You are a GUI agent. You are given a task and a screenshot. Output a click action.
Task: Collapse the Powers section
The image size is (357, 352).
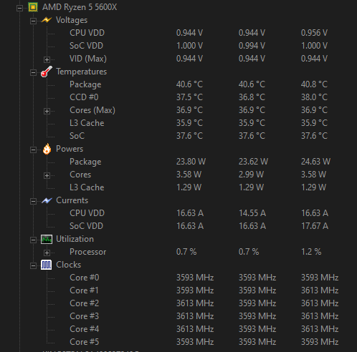(33, 150)
